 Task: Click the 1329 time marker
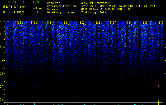coord(144,23)
